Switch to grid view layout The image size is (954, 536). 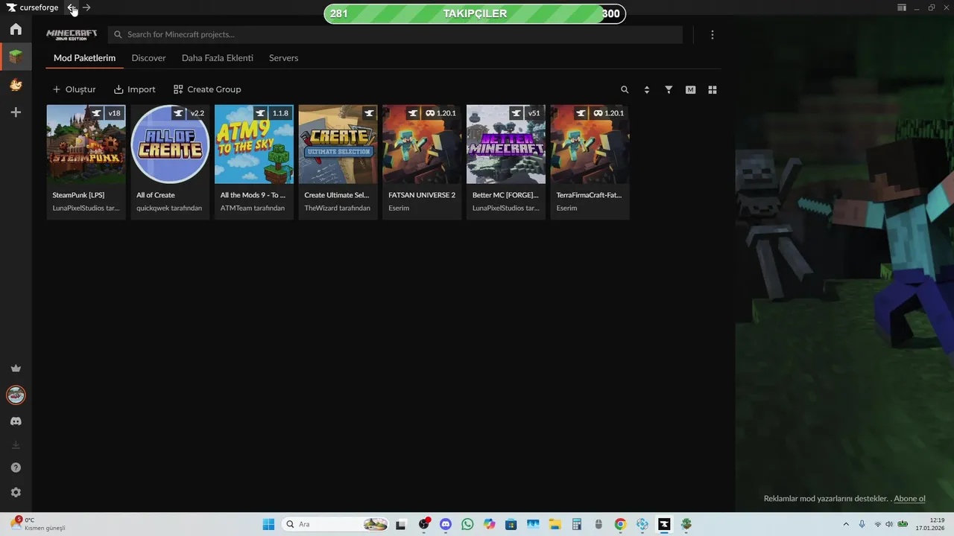713,89
